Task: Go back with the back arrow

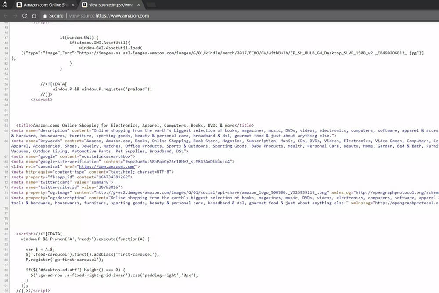Action: tap(5, 16)
